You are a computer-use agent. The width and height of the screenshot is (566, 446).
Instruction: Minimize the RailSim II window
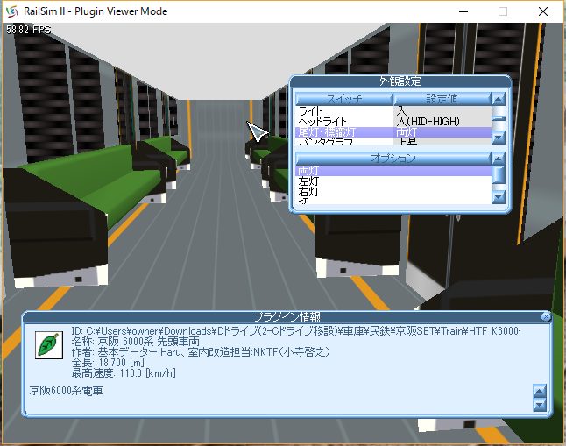[x=463, y=11]
